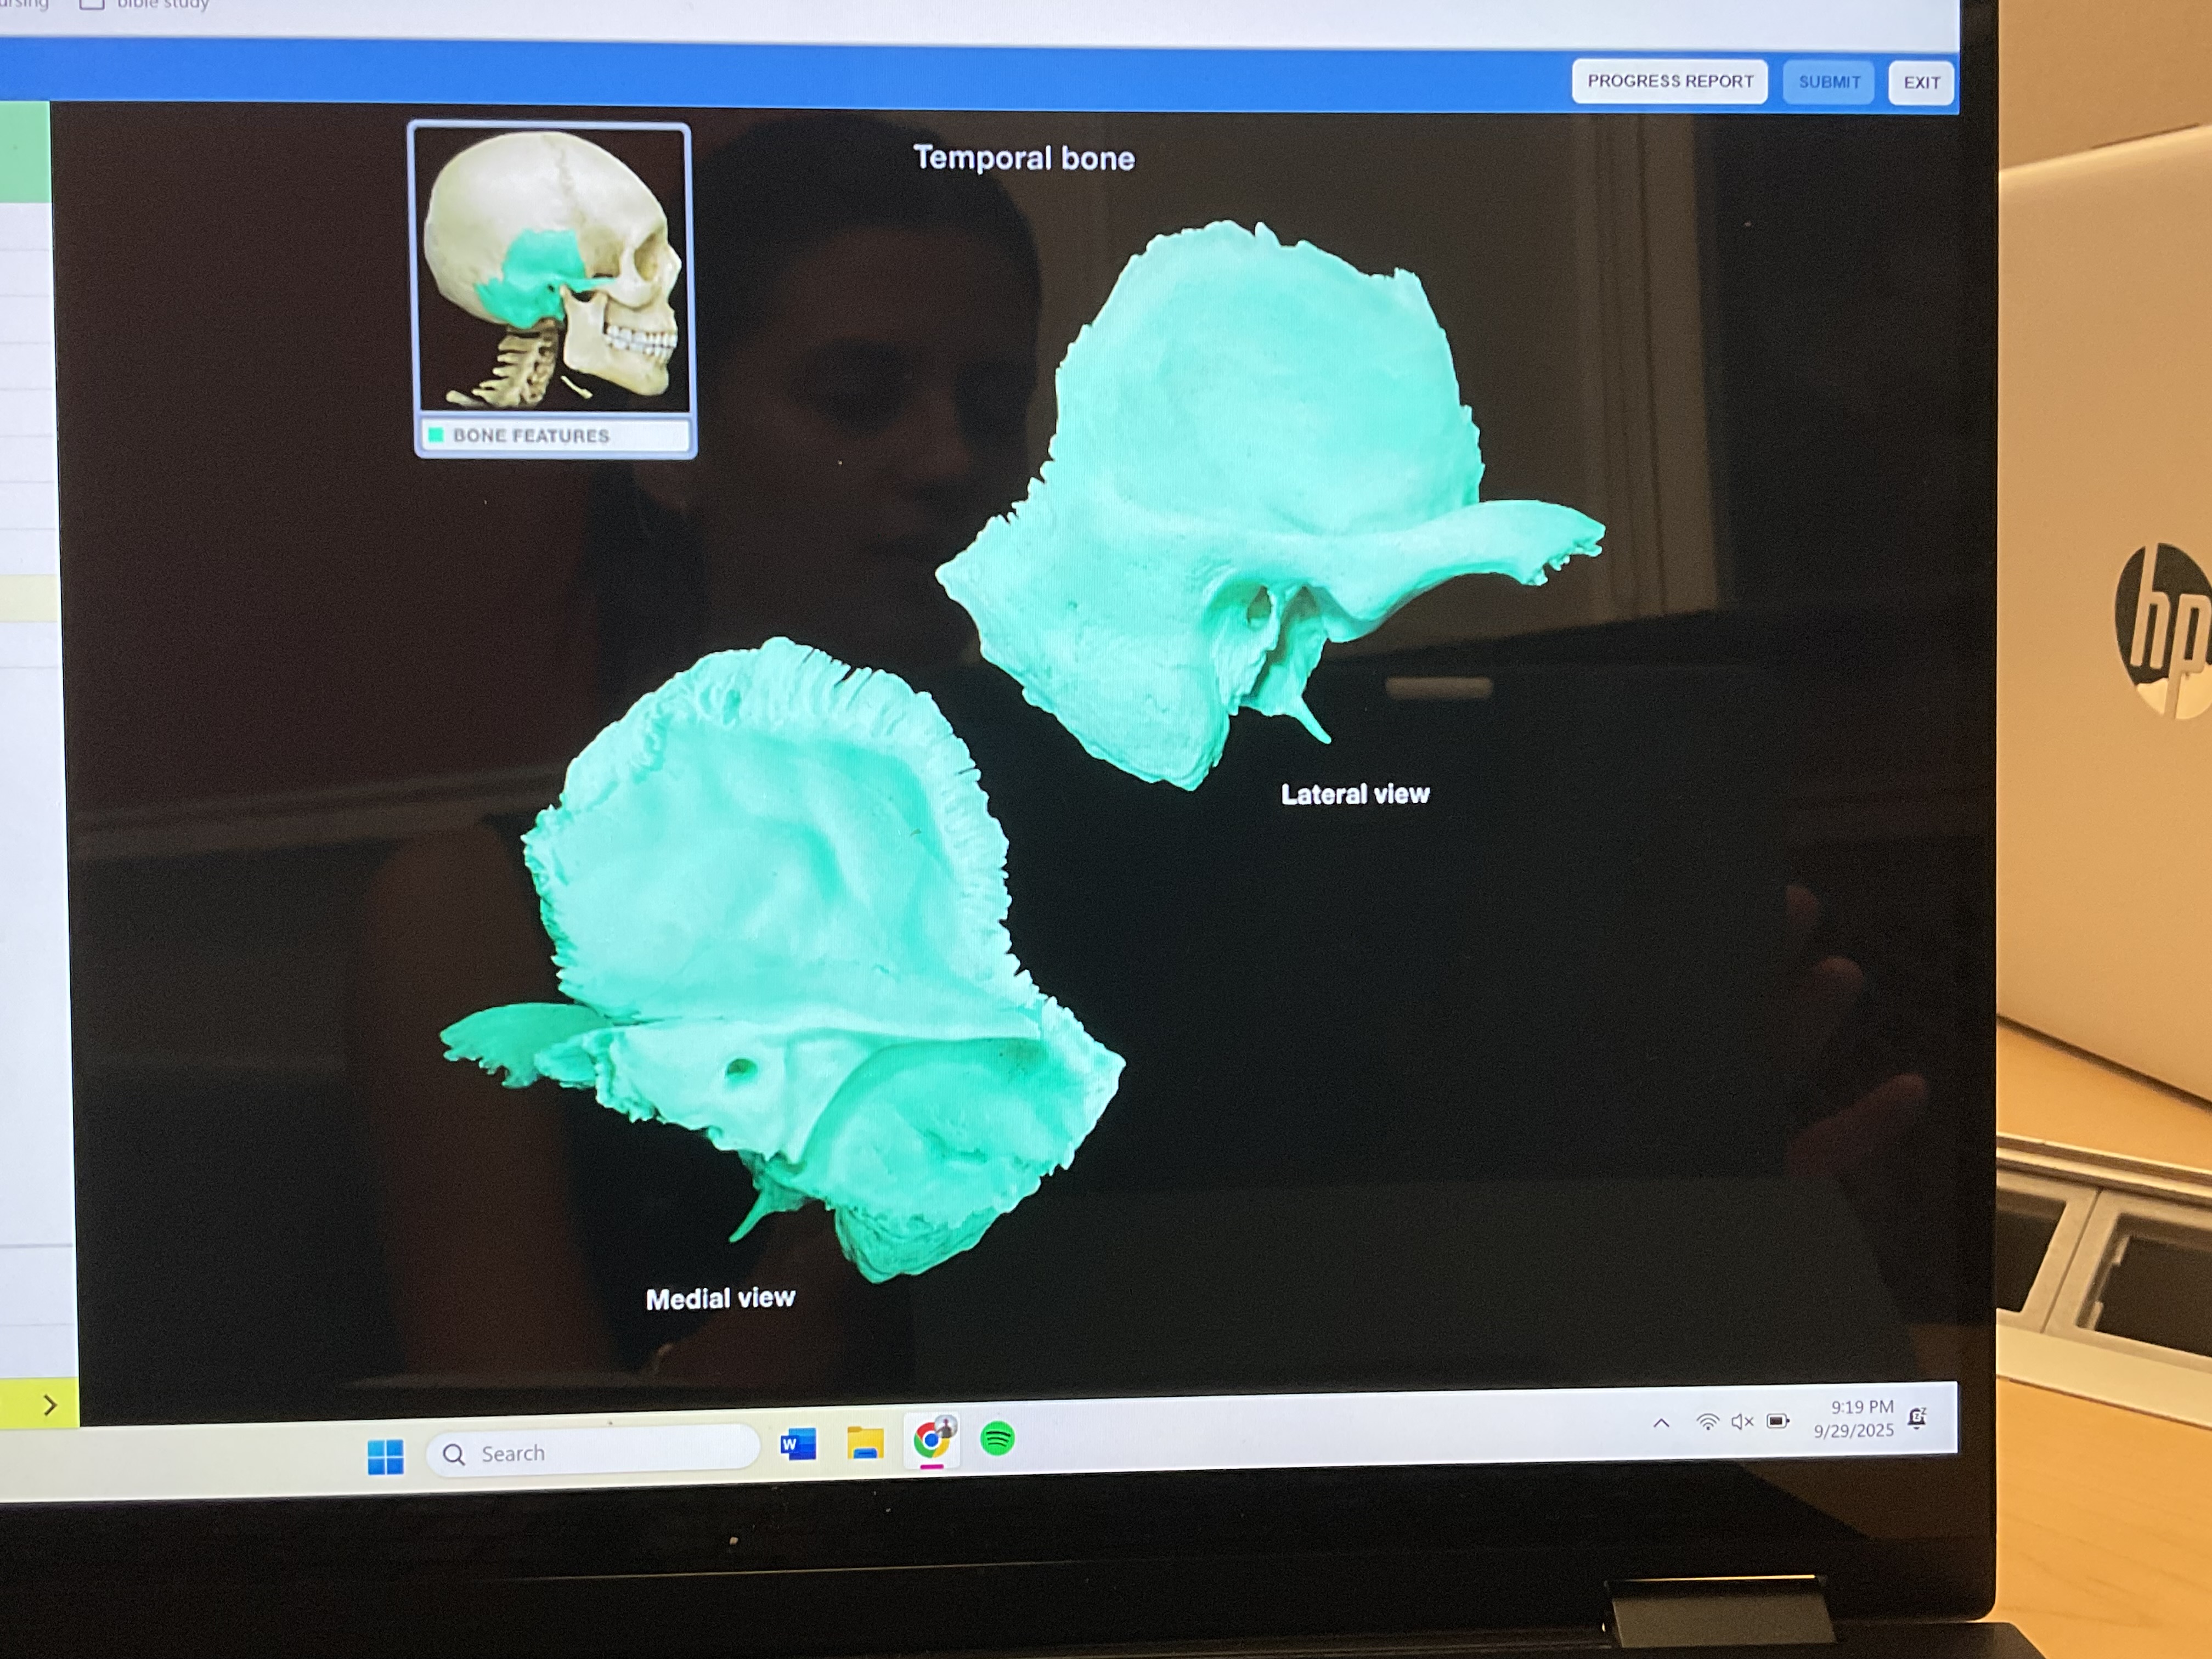Select the BONE FEATURES label
The image size is (2212, 1659).
pyautogui.click(x=530, y=436)
